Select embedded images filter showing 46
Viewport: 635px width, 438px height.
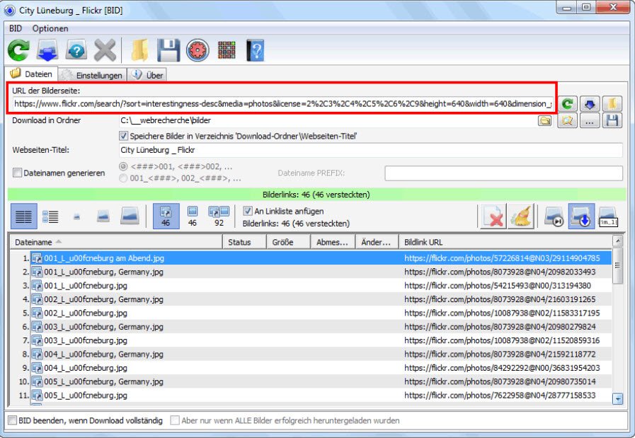[193, 216]
